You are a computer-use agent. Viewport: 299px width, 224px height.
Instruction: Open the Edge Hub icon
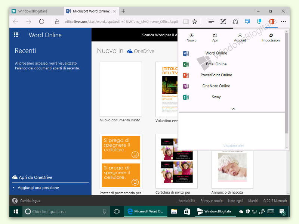[211, 21]
